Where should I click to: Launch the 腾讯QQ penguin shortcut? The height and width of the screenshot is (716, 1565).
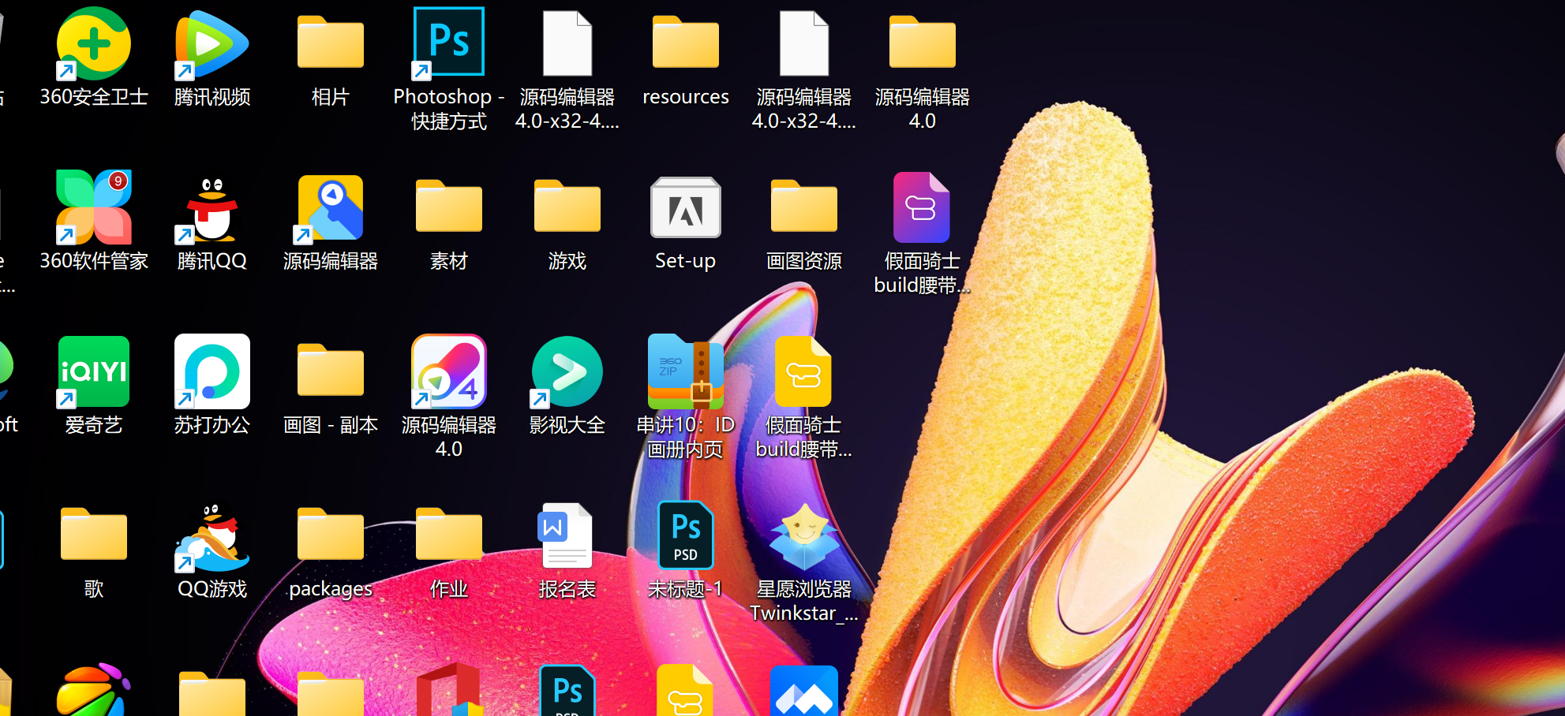click(212, 209)
